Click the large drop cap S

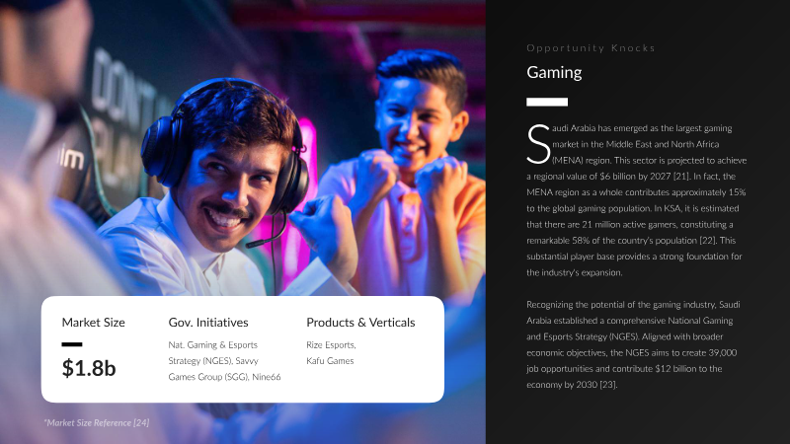(538, 144)
